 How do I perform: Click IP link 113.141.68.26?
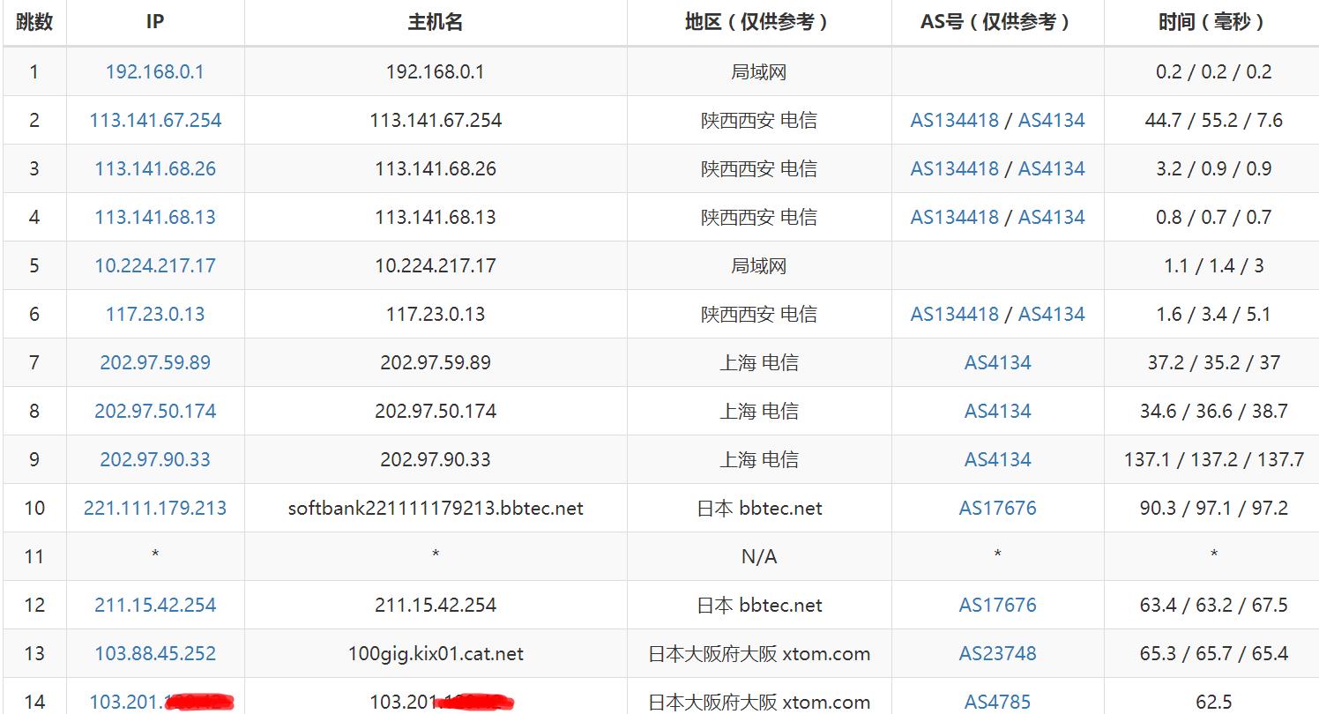pyautogui.click(x=154, y=168)
